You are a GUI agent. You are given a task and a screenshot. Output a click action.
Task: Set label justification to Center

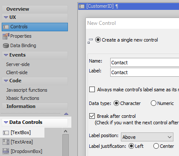(x=156, y=146)
